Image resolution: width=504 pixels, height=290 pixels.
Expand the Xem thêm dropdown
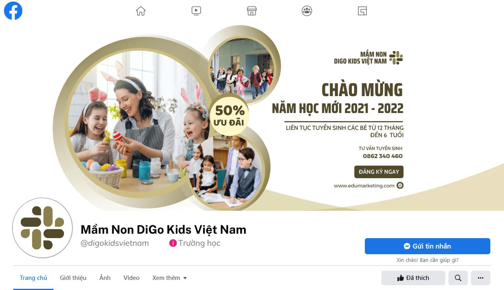(169, 278)
